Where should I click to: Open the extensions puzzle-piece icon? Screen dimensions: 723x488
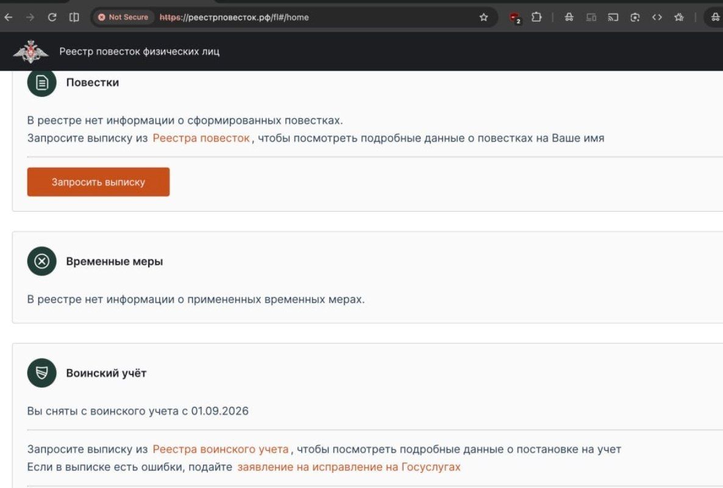pyautogui.click(x=536, y=18)
